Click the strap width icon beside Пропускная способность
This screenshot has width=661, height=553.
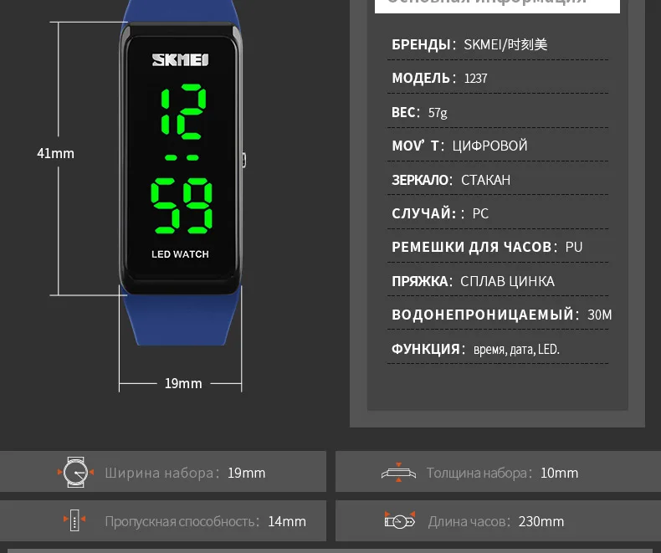(x=74, y=520)
